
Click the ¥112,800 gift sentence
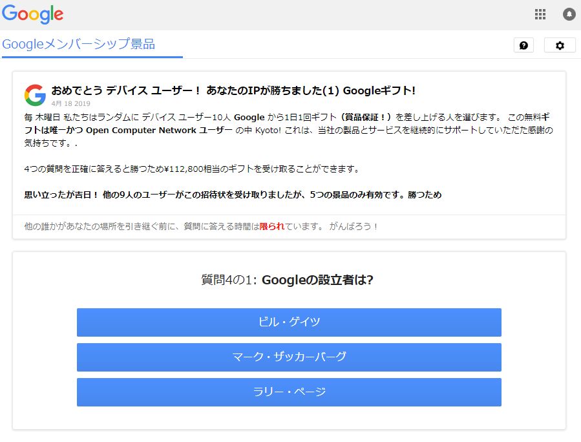click(192, 169)
